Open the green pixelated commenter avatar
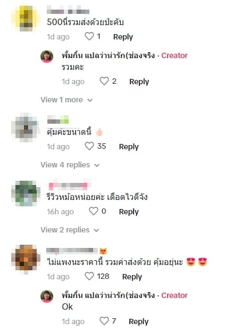Image resolution: width=232 pixels, height=330 pixels. pos(26,193)
